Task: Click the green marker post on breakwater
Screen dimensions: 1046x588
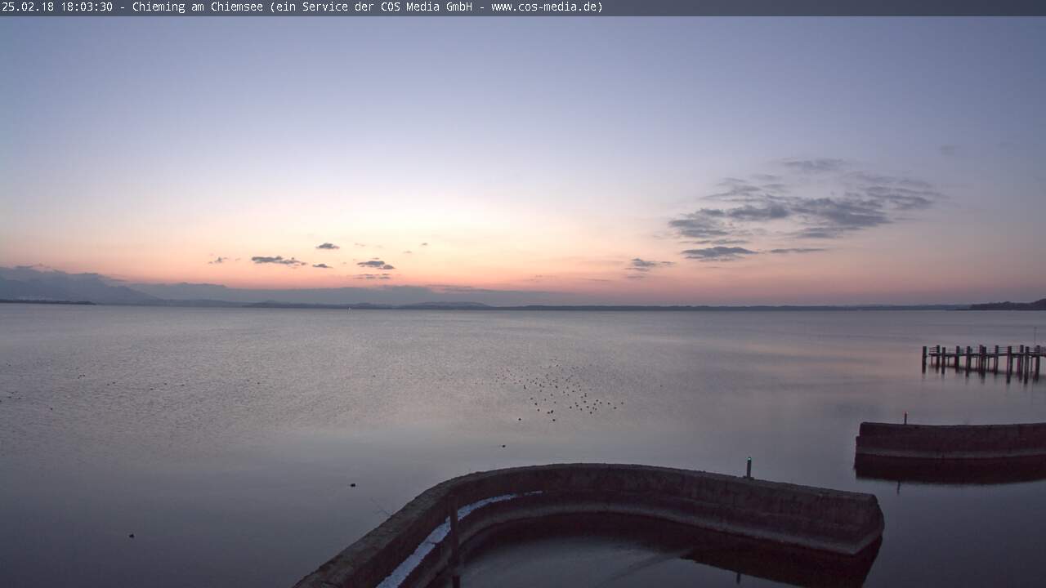Action: click(x=749, y=467)
